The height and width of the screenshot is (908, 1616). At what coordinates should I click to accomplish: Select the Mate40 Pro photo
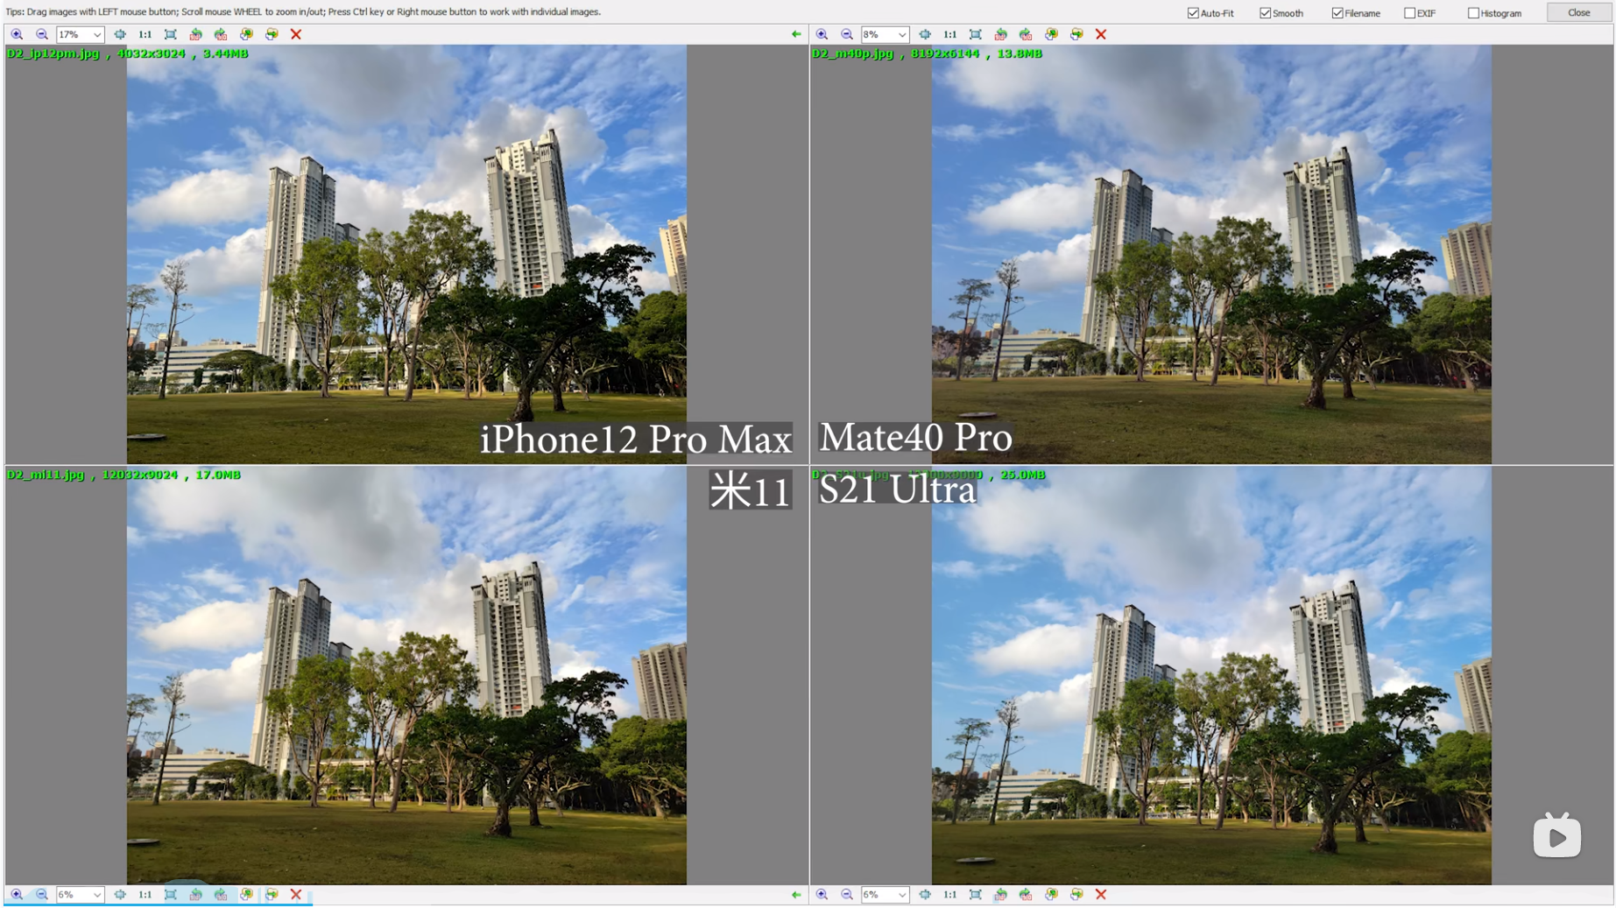click(1211, 254)
